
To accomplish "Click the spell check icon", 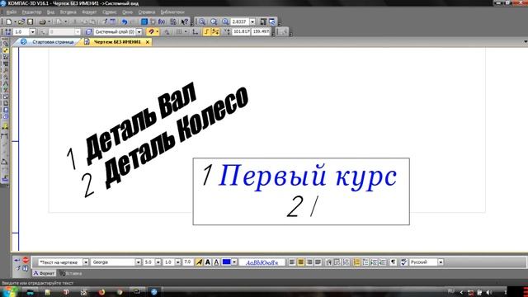I will click(403, 262).
